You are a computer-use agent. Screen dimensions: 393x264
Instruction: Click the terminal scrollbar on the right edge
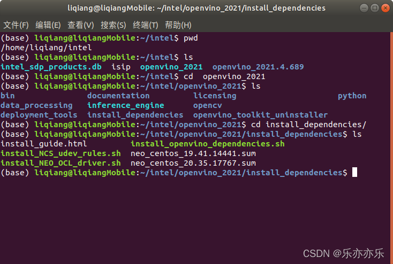391,147
